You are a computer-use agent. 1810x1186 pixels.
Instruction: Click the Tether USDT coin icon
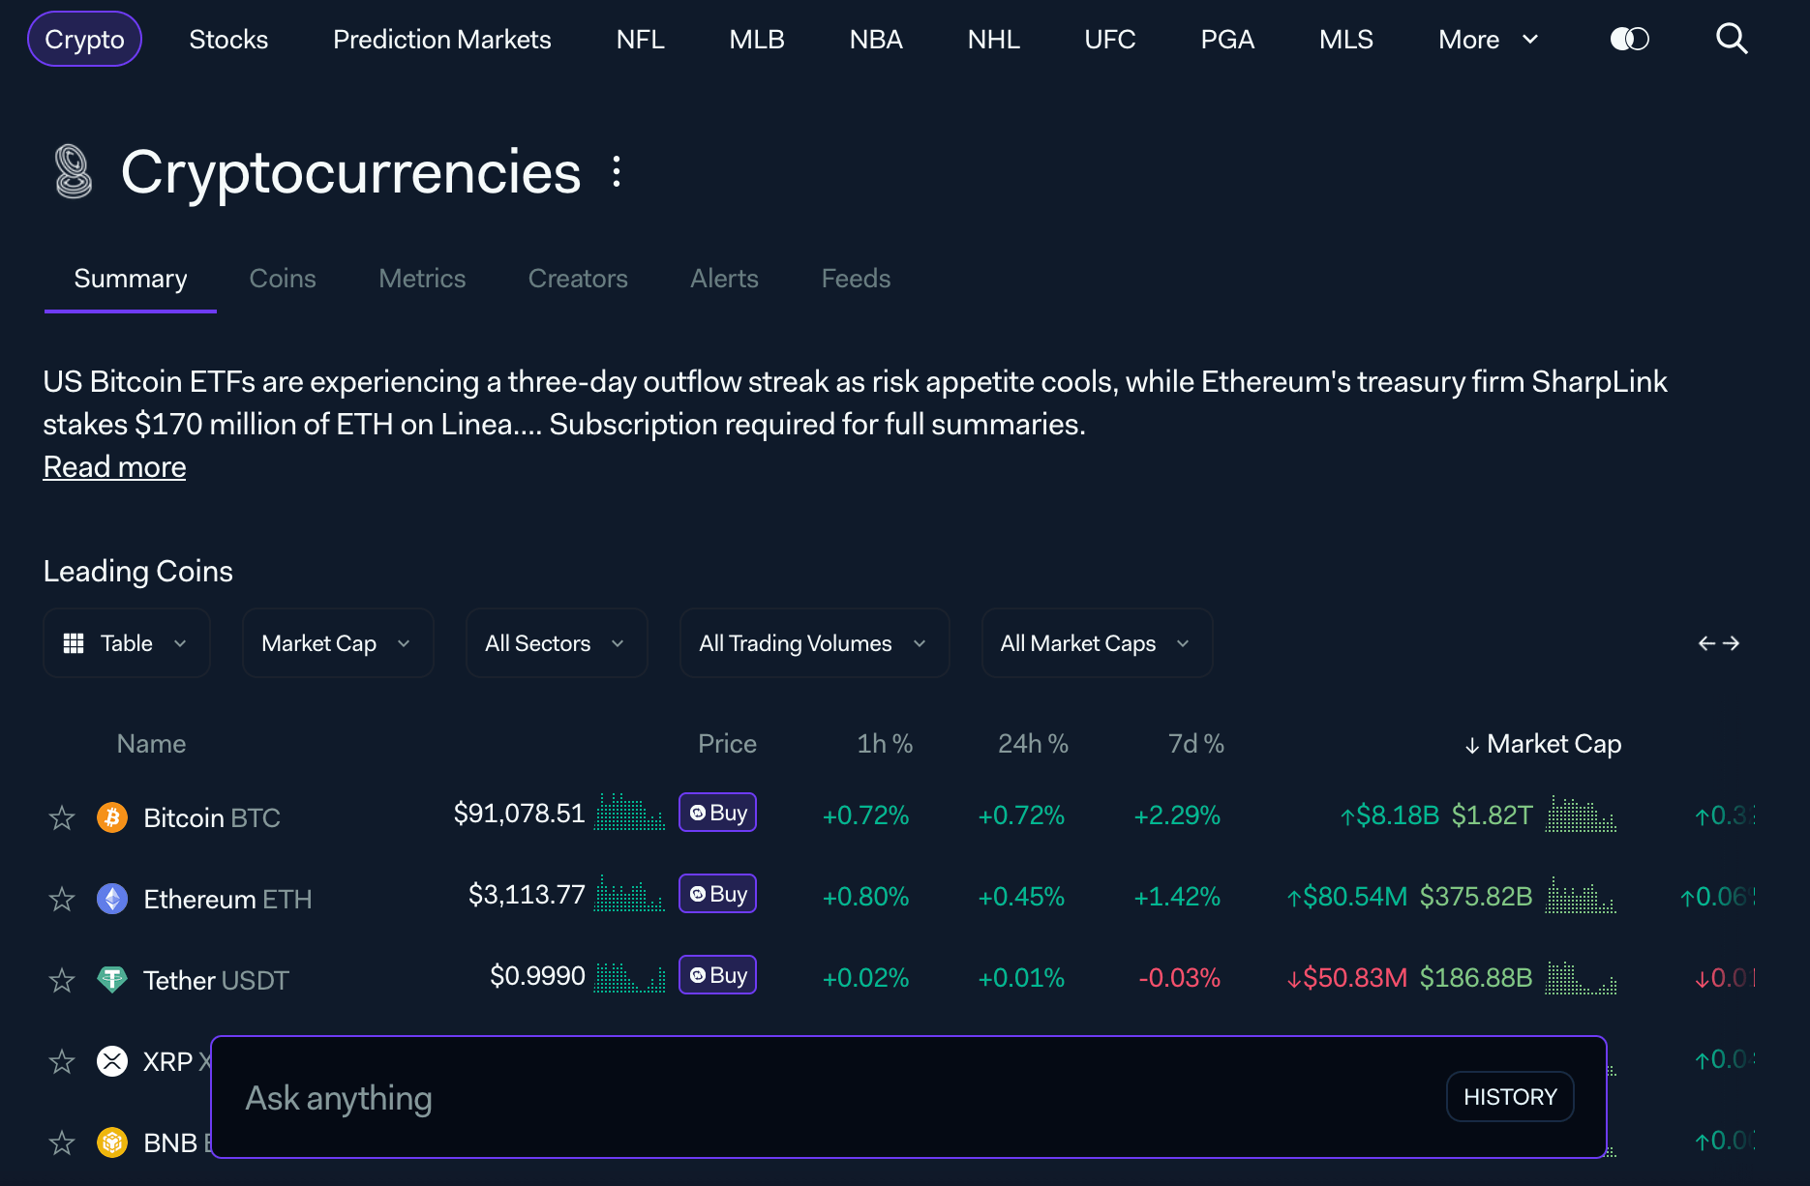(x=111, y=979)
